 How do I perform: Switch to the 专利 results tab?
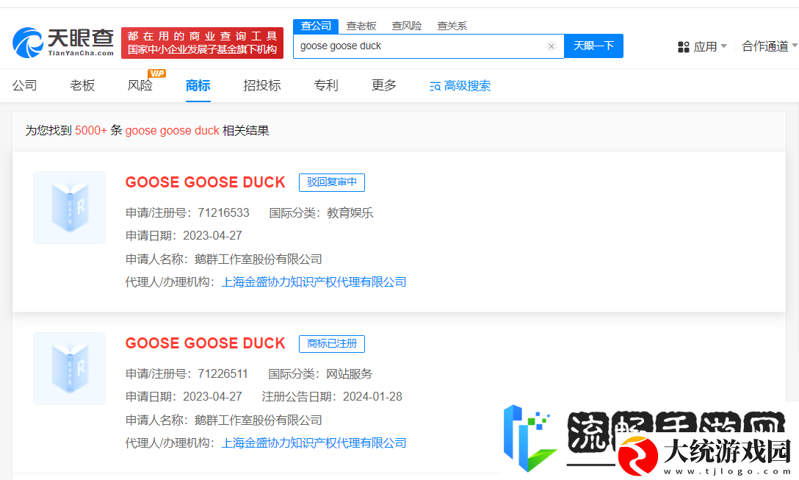(x=326, y=85)
